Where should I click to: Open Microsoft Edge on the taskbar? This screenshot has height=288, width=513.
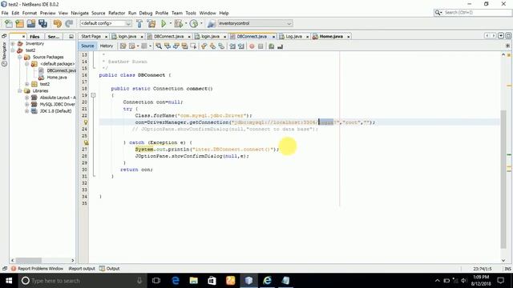coord(176,281)
